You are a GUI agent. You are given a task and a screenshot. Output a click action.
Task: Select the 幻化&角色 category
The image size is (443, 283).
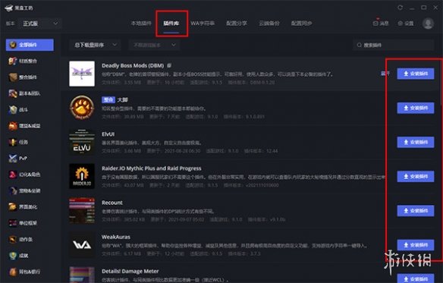(25, 175)
